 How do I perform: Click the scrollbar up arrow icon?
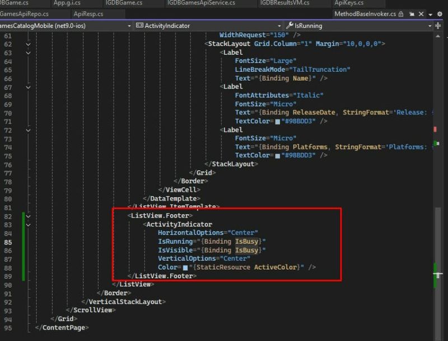pos(438,36)
